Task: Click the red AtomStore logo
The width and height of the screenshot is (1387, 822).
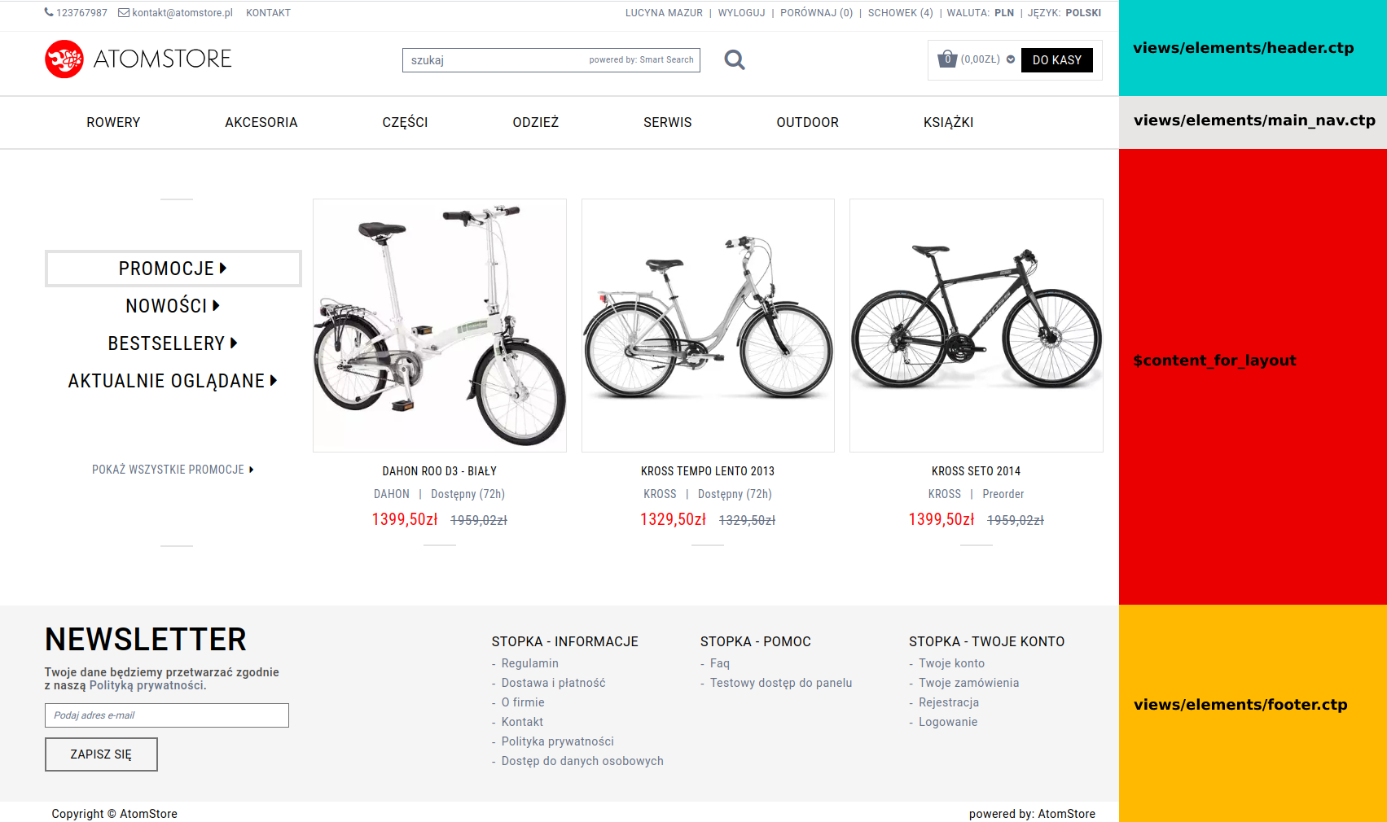Action: tap(64, 59)
